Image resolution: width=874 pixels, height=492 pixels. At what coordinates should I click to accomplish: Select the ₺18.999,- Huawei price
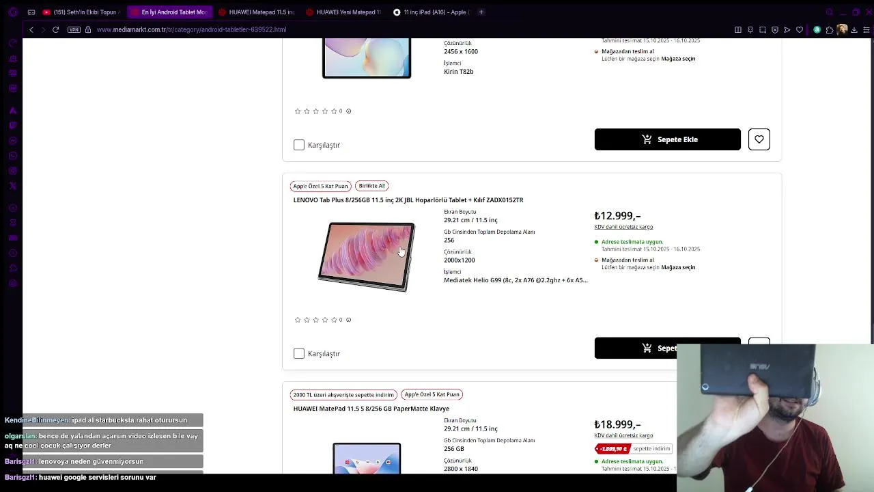pyautogui.click(x=617, y=424)
